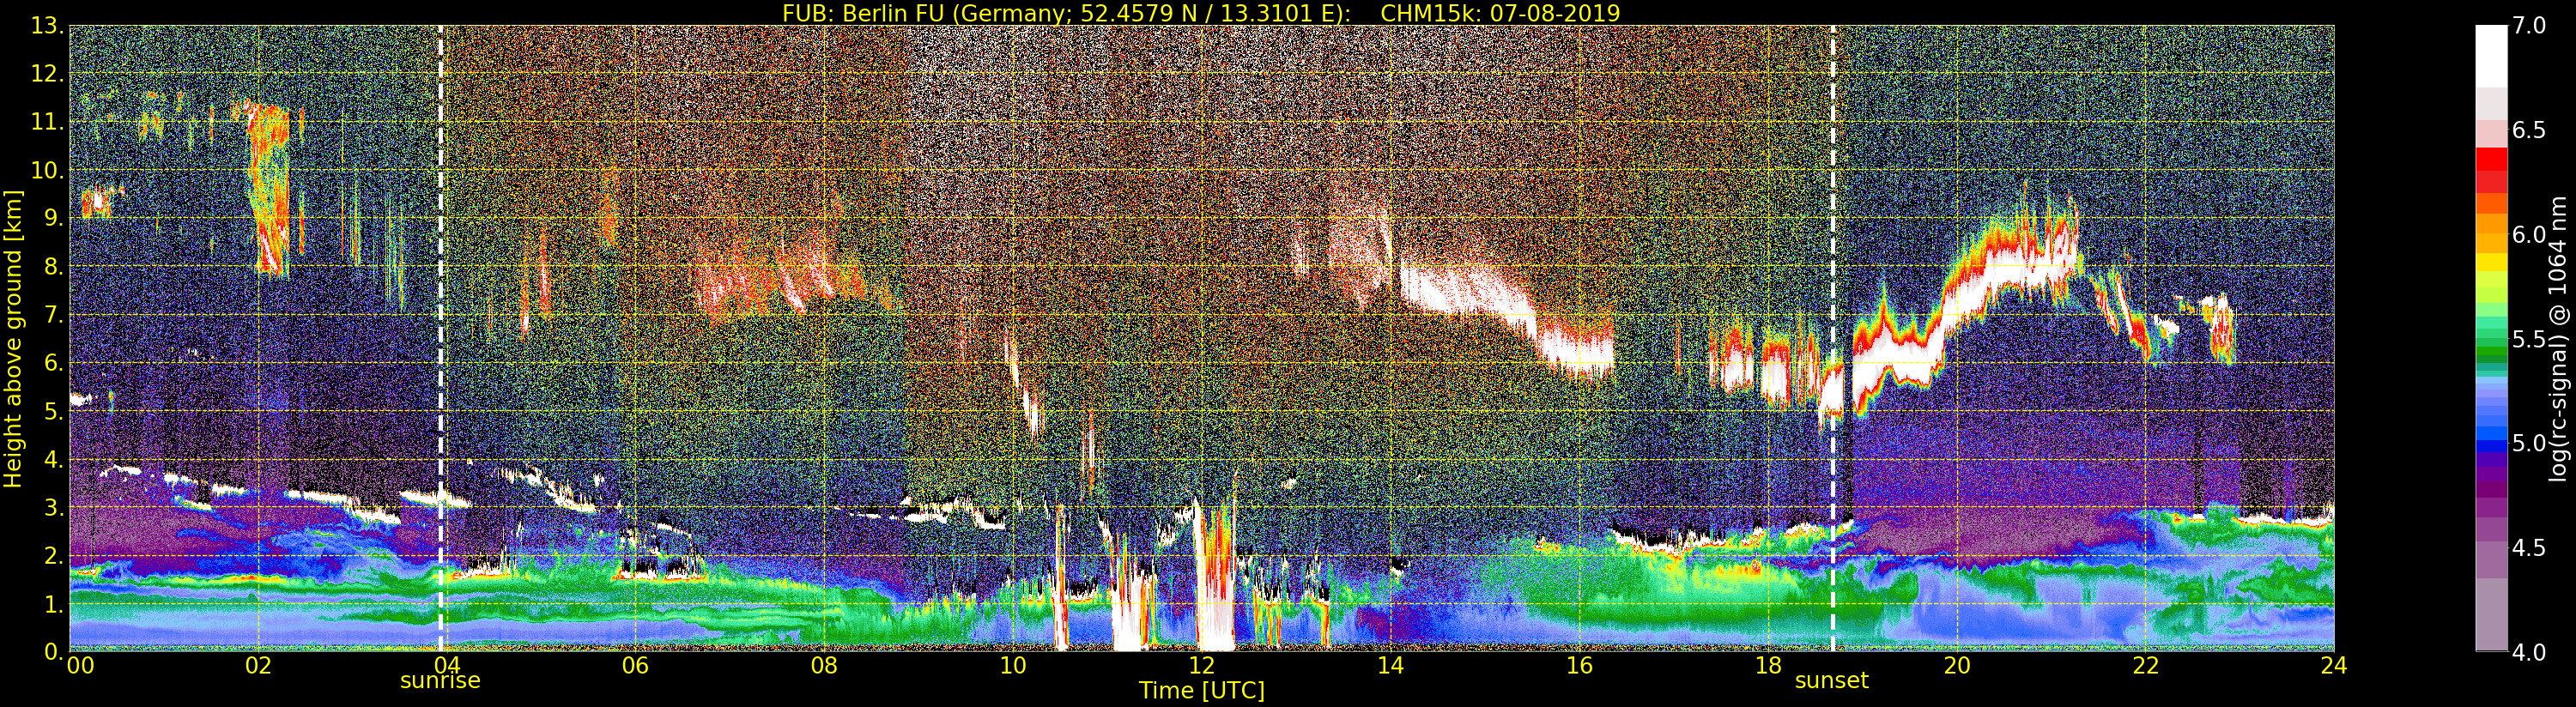Click the time tick label '16'
The image size is (2576, 707).
click(1579, 666)
